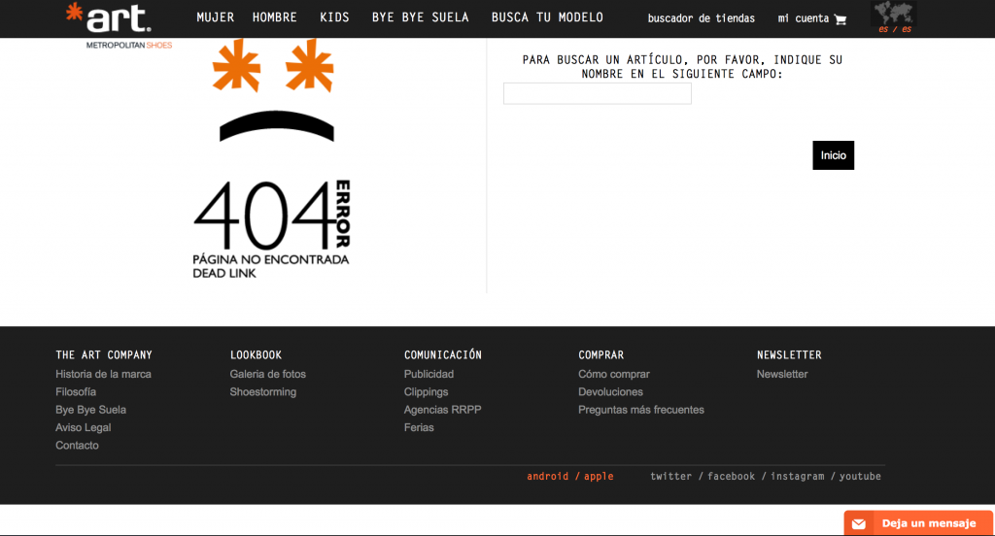
Task: Focus the article name search field
Action: (x=598, y=93)
